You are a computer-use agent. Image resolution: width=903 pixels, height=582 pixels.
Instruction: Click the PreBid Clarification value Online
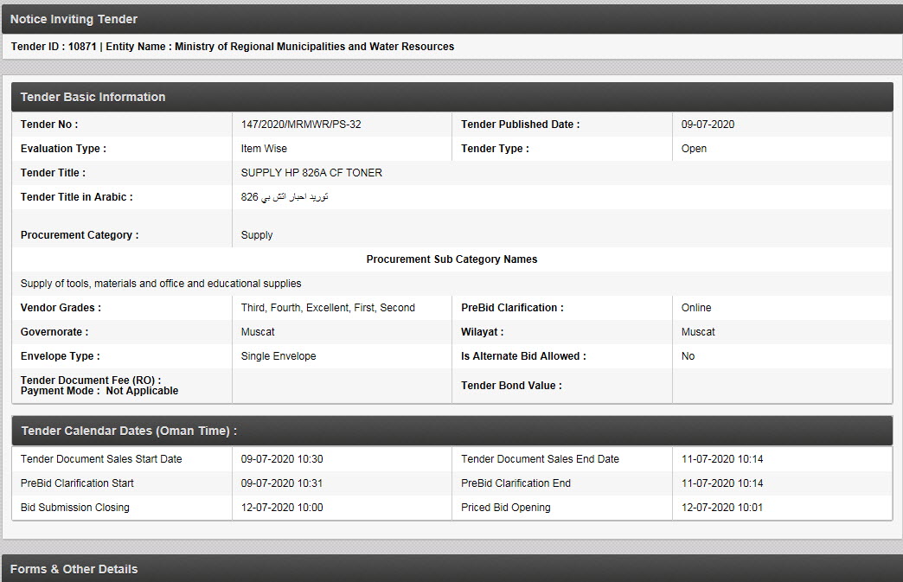click(x=696, y=308)
